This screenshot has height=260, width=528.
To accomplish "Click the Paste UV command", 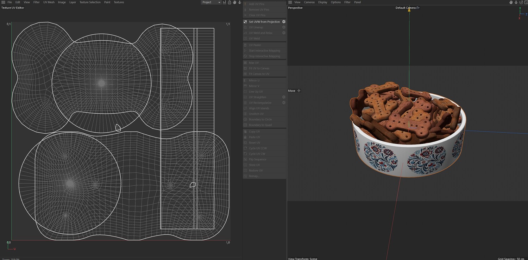I will coord(264,137).
